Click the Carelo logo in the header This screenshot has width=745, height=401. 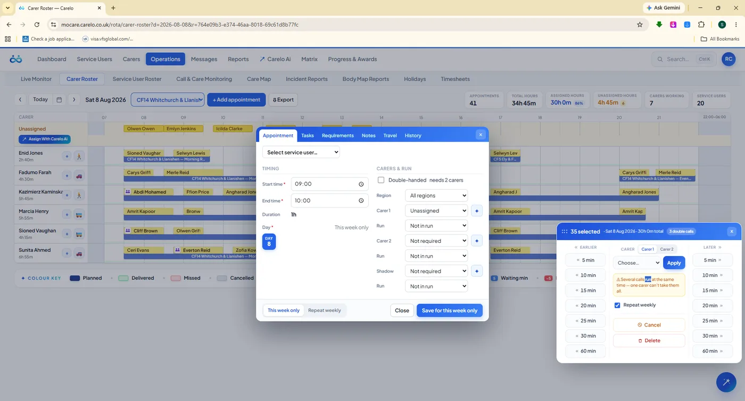coord(16,59)
